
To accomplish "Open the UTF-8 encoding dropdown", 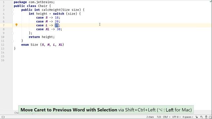I will (176, 117).
